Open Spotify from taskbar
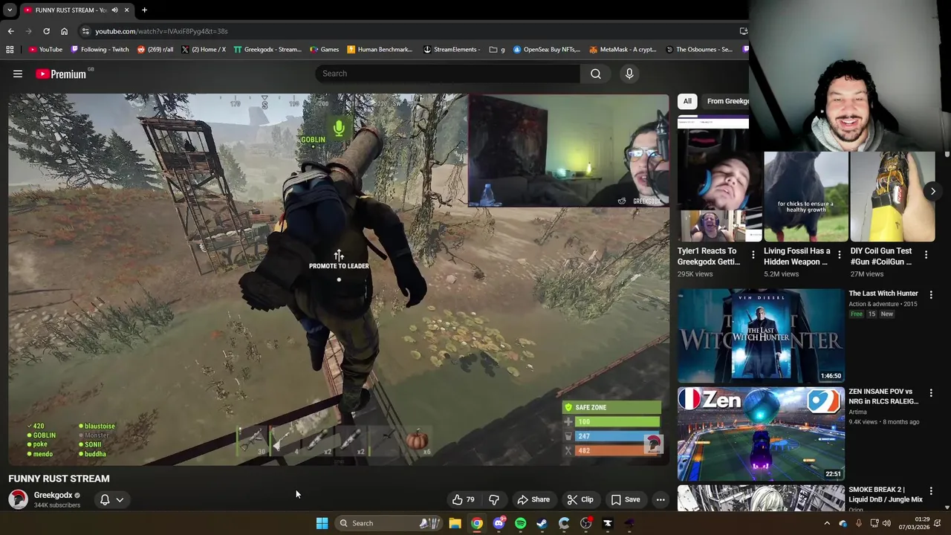The width and height of the screenshot is (951, 535). coord(520,523)
